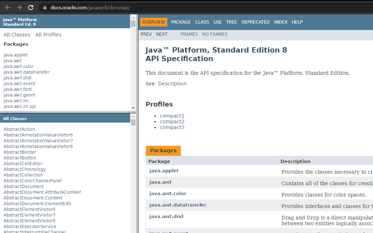Select java.awt.im.spi in the left package list
373x233 pixels.
tap(20, 106)
